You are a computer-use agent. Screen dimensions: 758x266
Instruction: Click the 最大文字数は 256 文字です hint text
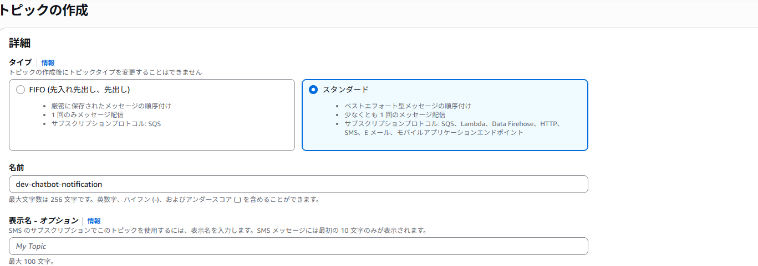[164, 200]
